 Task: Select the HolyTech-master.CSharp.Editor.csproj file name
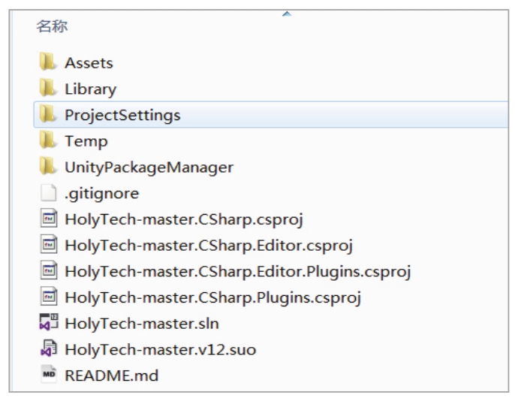(x=209, y=246)
